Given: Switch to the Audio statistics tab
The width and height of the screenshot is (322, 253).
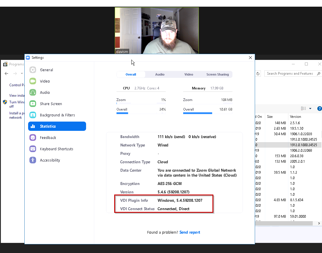Looking at the screenshot, I should [160, 74].
